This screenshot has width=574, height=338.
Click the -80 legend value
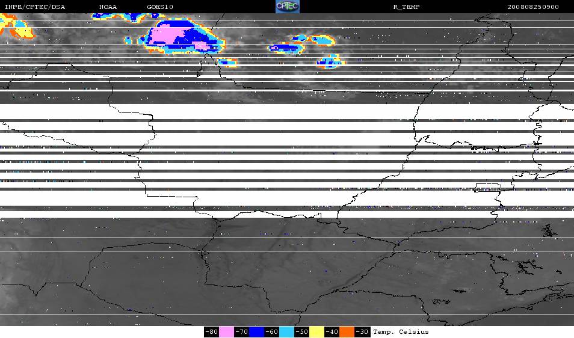tap(212, 332)
